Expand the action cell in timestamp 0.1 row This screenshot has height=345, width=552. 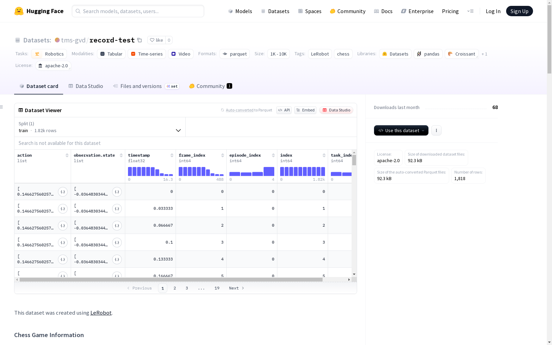(x=63, y=243)
